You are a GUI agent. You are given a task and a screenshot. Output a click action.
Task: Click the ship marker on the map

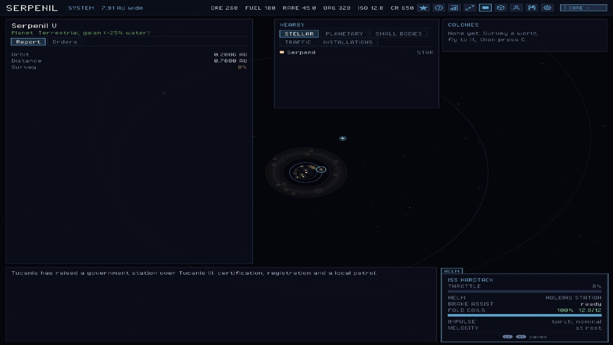[x=343, y=138]
